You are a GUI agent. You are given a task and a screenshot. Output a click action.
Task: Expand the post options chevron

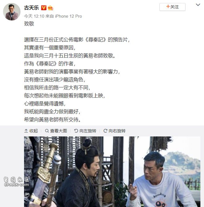click(x=198, y=5)
